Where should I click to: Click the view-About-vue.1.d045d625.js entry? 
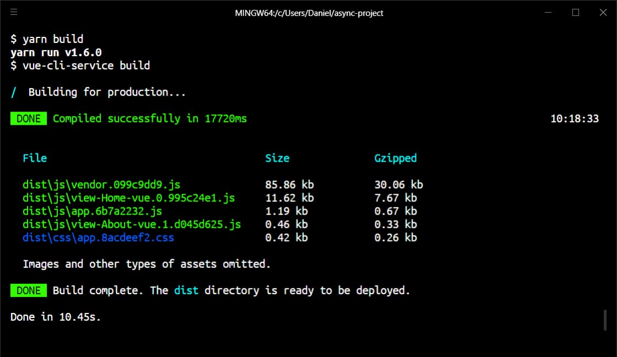tap(132, 224)
